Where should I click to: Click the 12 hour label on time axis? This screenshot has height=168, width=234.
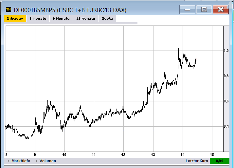point(123,155)
